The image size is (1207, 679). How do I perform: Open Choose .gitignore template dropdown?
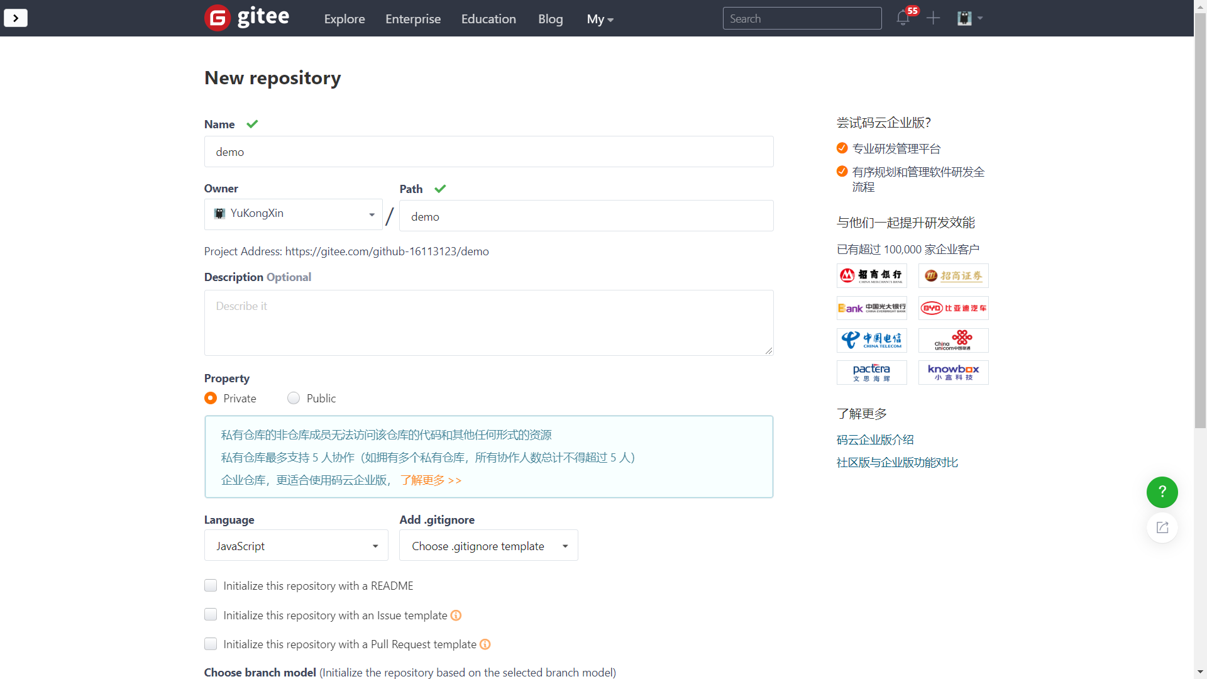(x=488, y=546)
